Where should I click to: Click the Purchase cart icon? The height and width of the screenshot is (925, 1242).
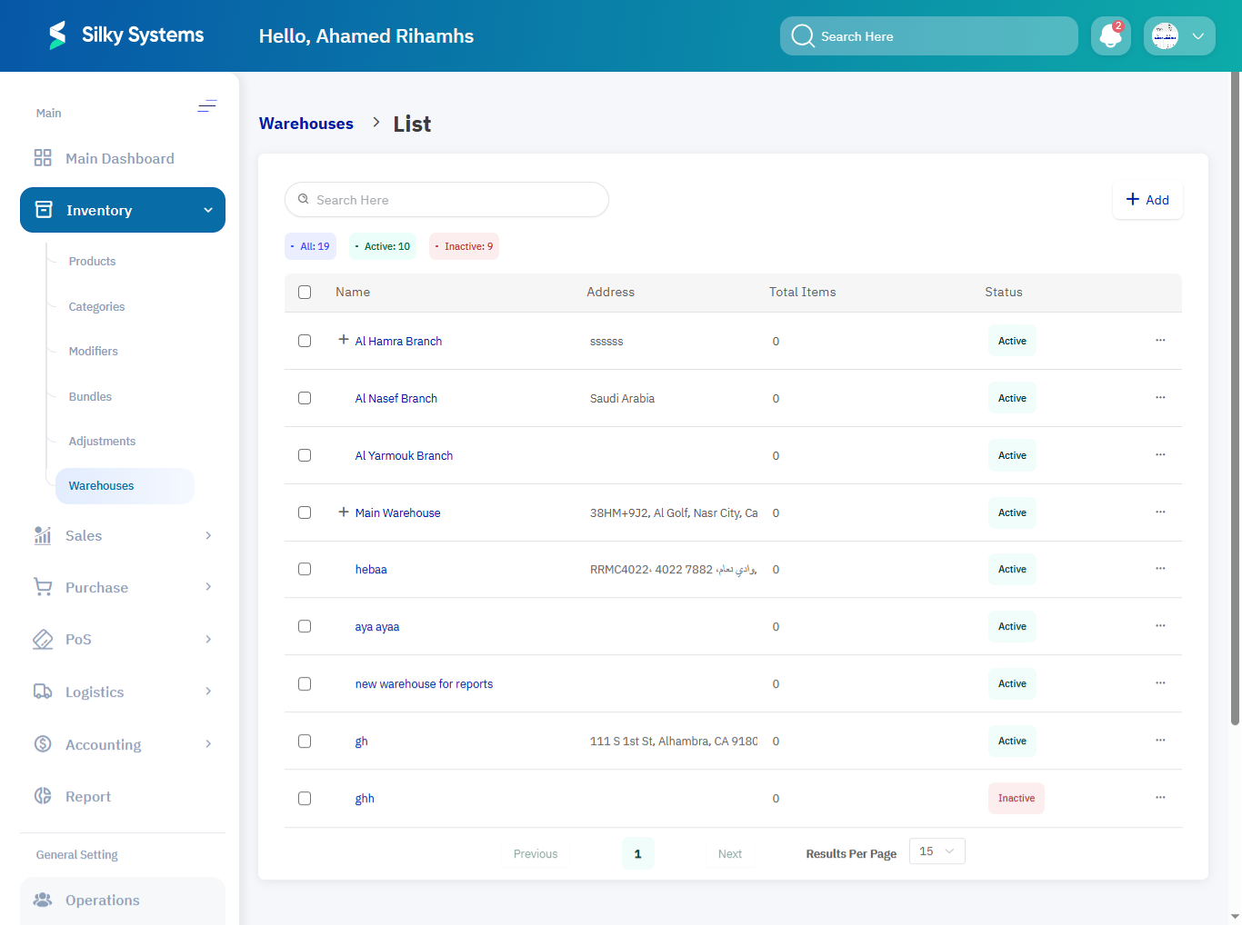point(43,587)
